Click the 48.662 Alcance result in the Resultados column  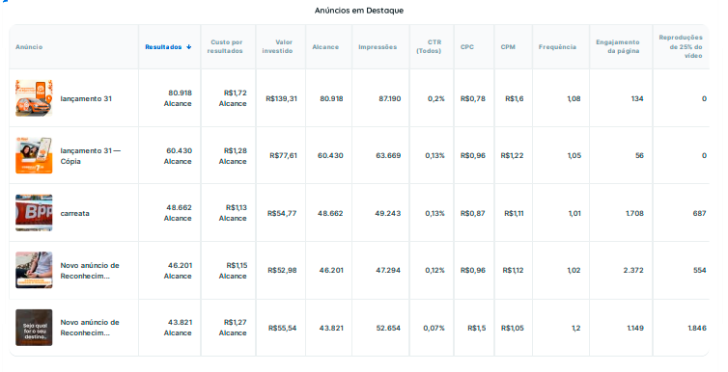178,213
